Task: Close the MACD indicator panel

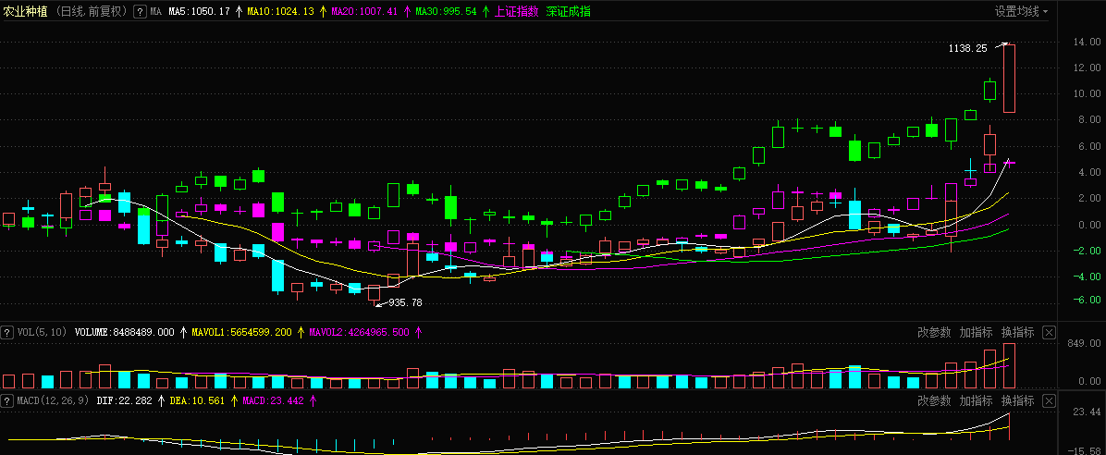Action: click(x=1050, y=400)
